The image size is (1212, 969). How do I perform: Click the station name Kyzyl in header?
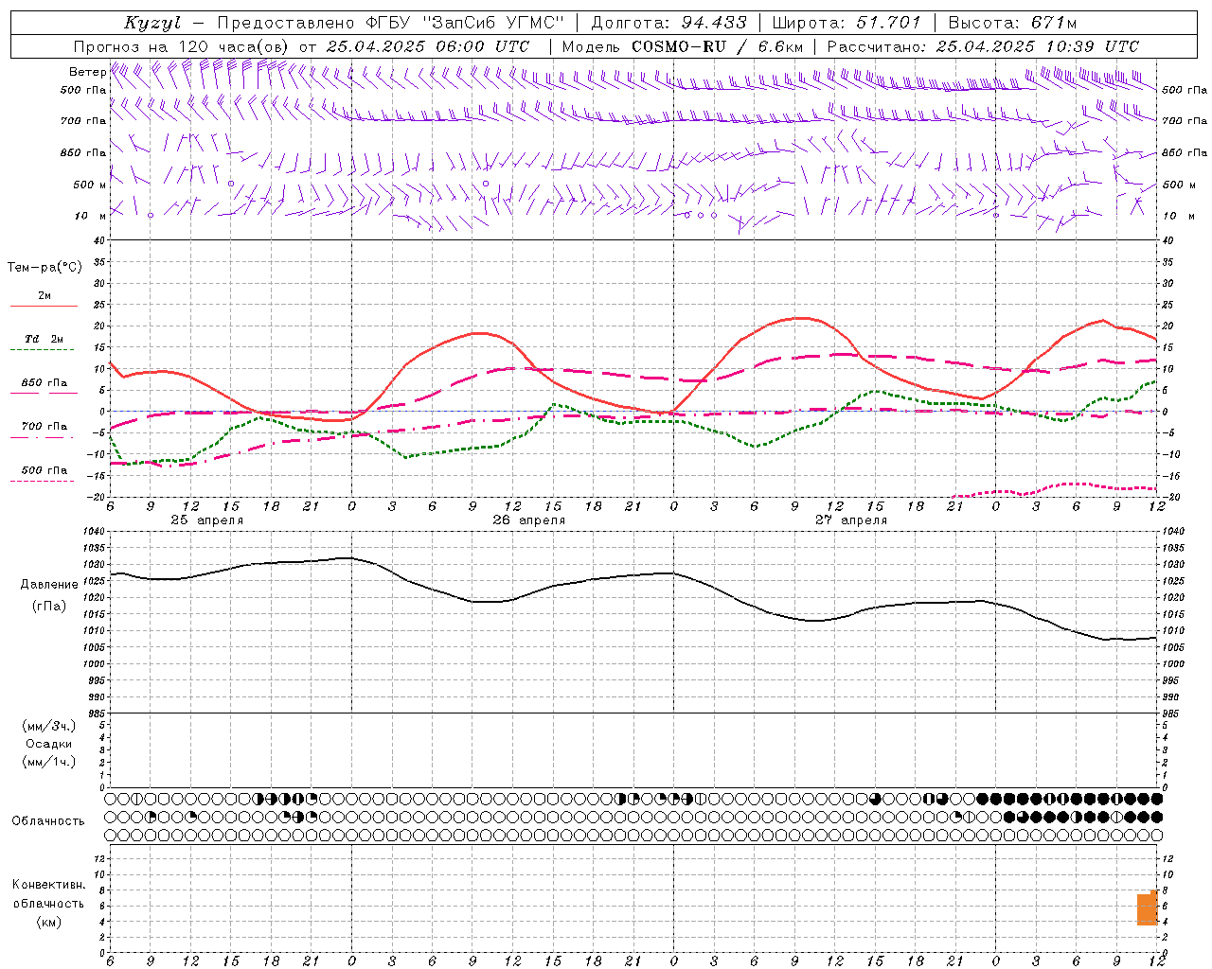tap(152, 23)
